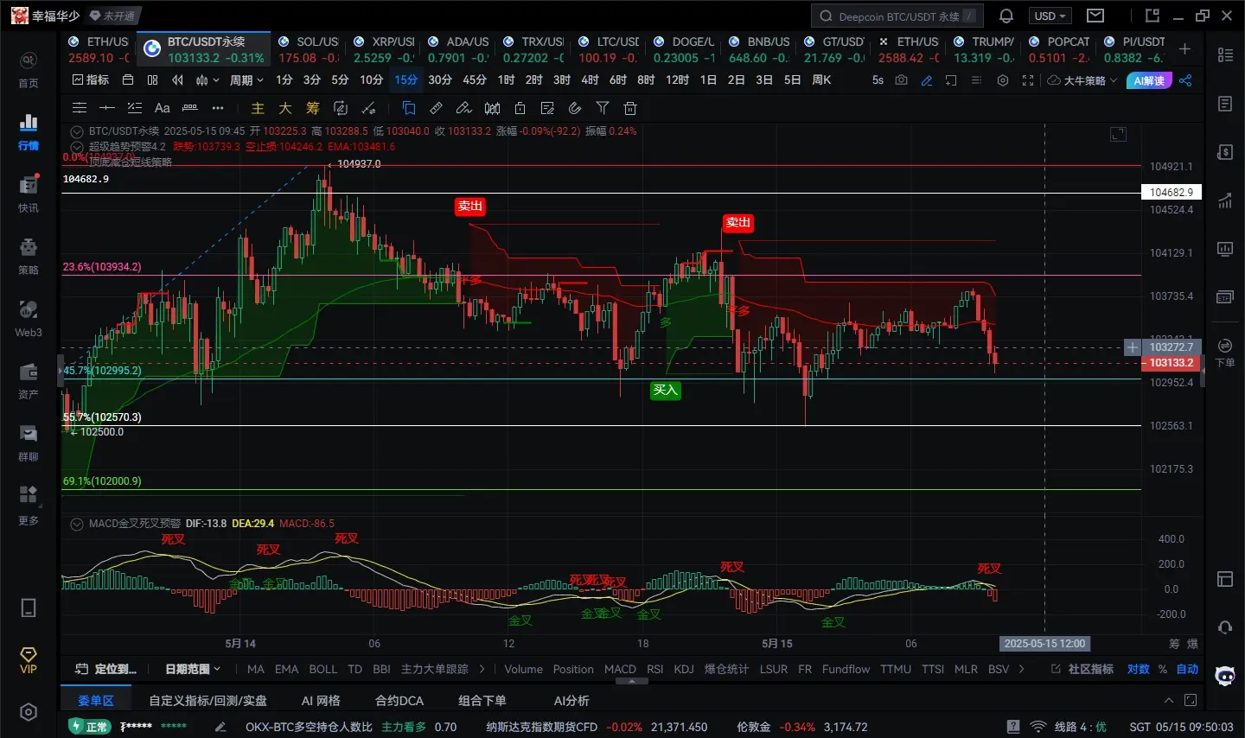Open the 行情 market icon in left sidebar
Image resolution: width=1245 pixels, height=738 pixels.
click(29, 131)
